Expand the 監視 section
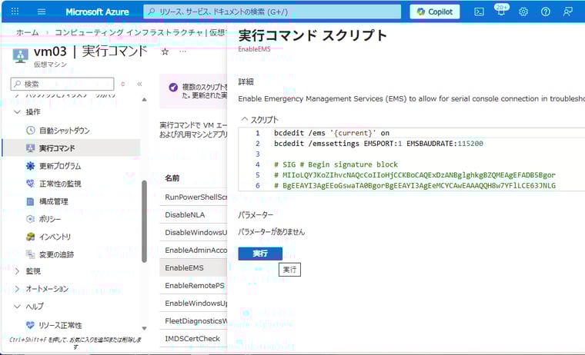This screenshot has width=585, height=355. pos(17,271)
